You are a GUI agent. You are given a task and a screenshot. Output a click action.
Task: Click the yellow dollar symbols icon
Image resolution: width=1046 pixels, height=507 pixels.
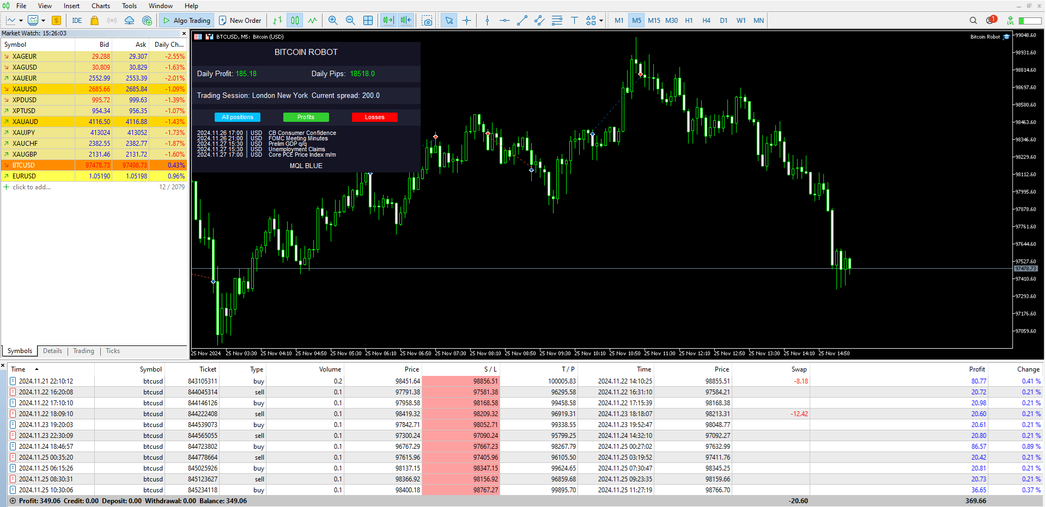pos(56,21)
